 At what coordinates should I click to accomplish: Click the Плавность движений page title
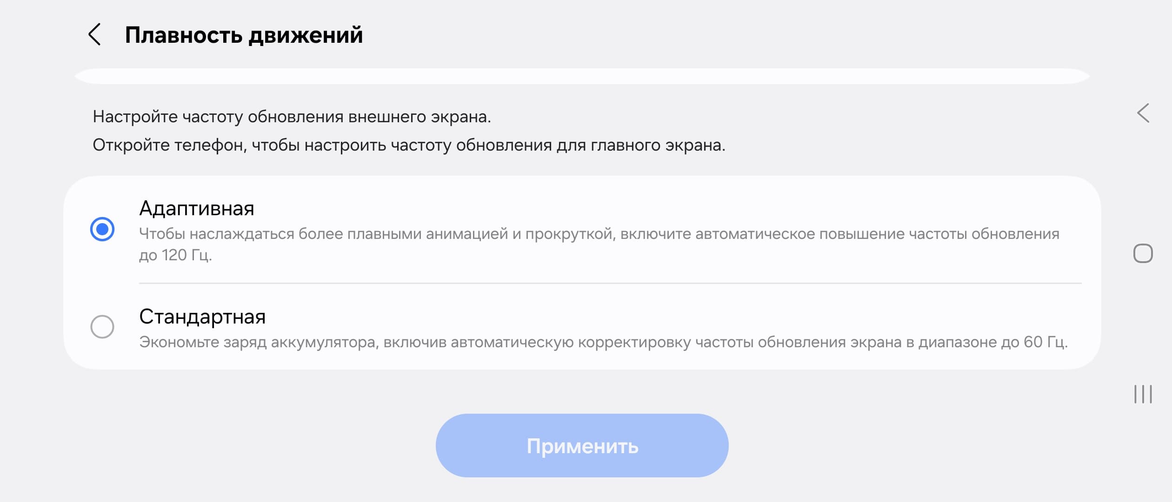pyautogui.click(x=244, y=35)
